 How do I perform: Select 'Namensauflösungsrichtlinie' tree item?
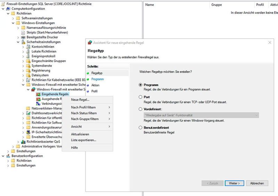[x=46, y=28]
